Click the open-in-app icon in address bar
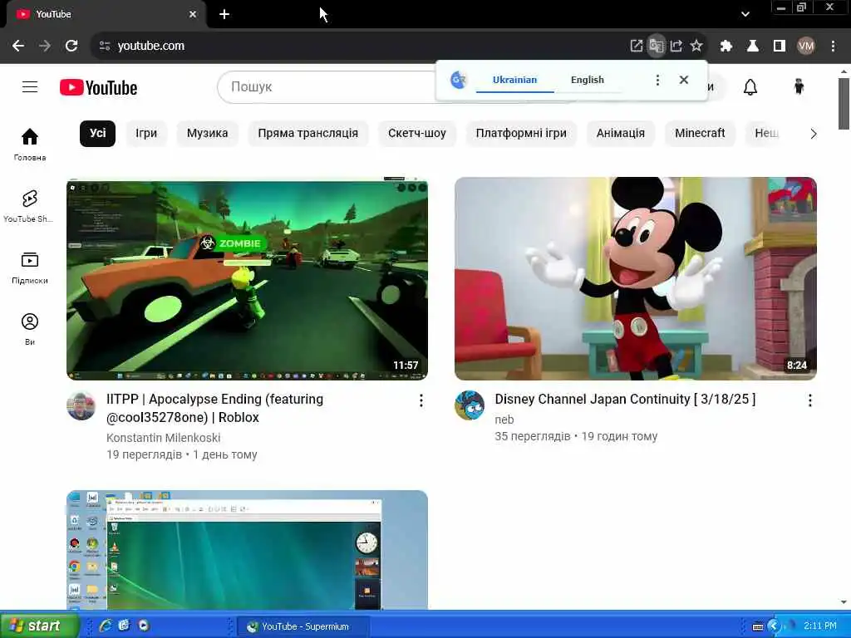Image resolution: width=851 pixels, height=638 pixels. [636, 47]
